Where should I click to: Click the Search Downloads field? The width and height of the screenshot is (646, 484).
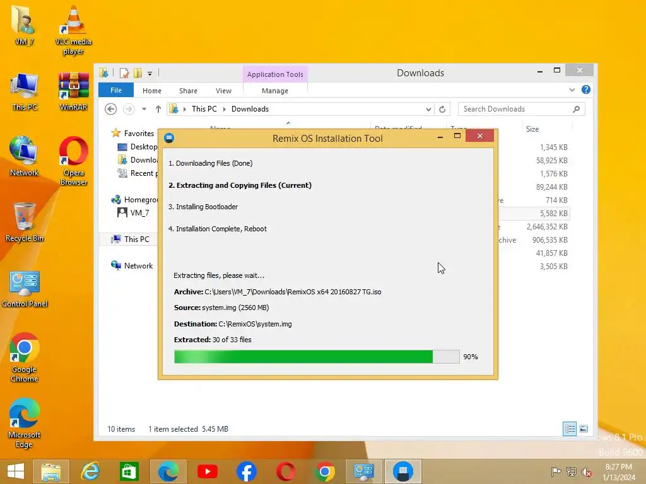pos(521,109)
